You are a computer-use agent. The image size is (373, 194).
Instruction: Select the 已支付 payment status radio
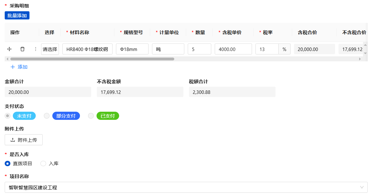pyautogui.click(x=91, y=116)
